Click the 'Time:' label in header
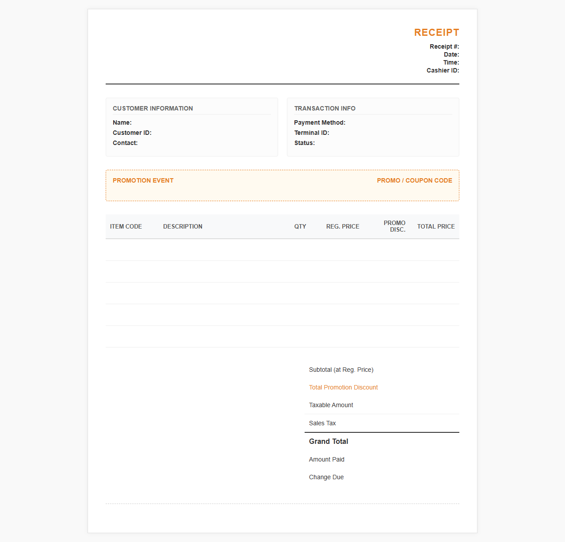 451,62
